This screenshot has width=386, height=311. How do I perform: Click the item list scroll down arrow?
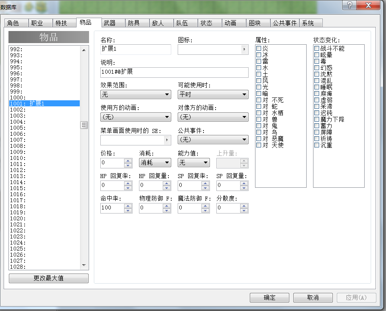tap(84, 265)
